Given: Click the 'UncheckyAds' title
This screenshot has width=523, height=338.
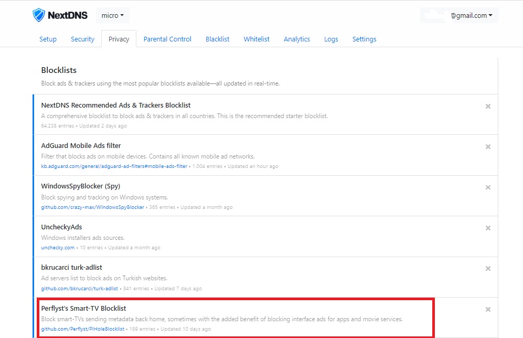Looking at the screenshot, I should pos(61,227).
